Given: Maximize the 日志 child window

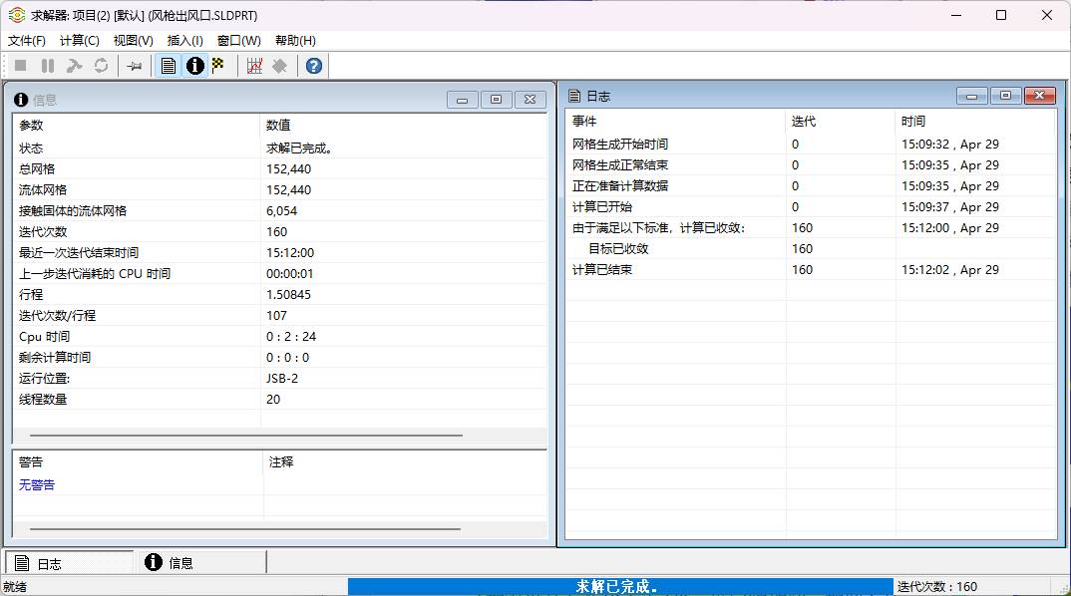Looking at the screenshot, I should pyautogui.click(x=1005, y=96).
